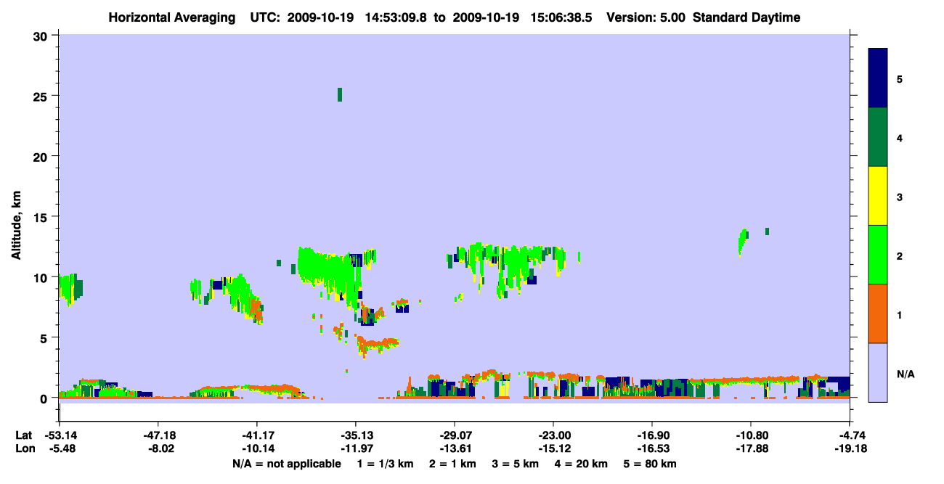944x484 pixels.
Task: Click the latitude value -29.07
Action: [455, 435]
